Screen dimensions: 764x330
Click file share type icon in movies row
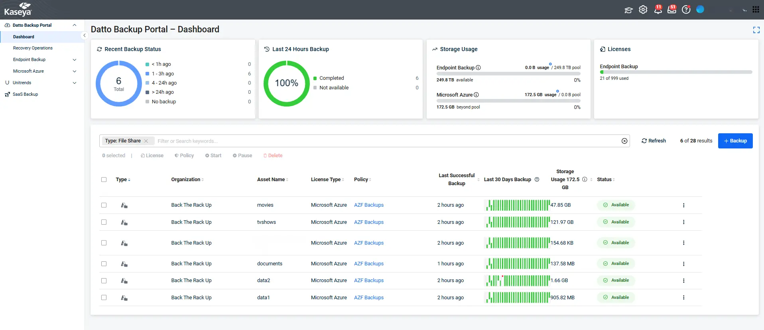pyautogui.click(x=124, y=205)
